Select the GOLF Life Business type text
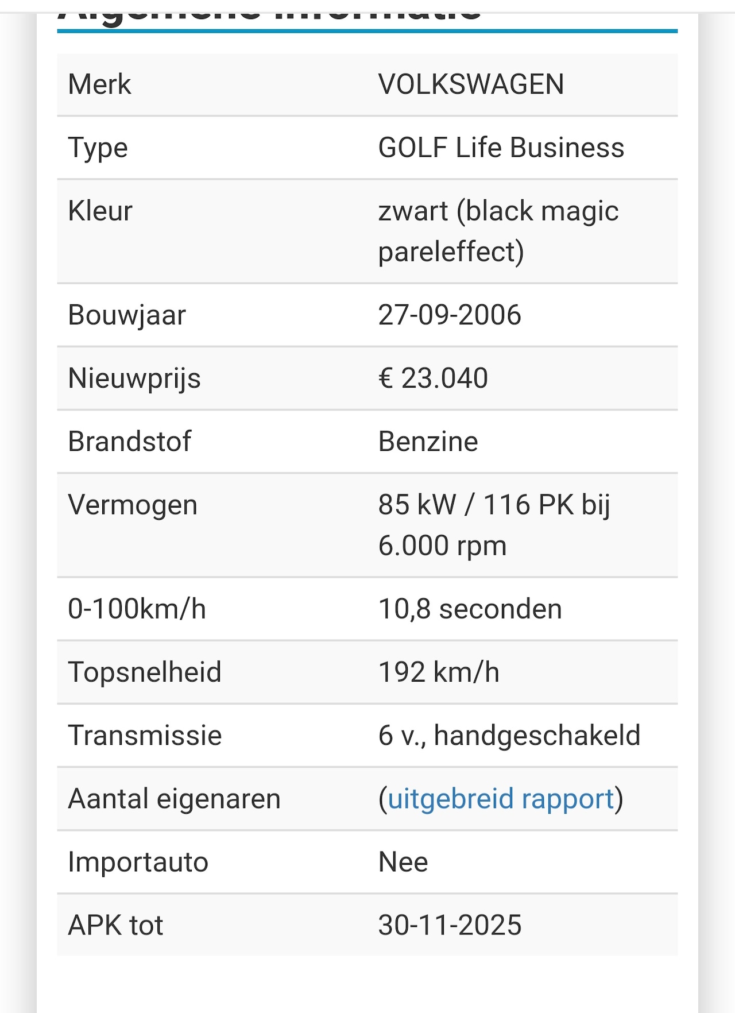 [501, 148]
